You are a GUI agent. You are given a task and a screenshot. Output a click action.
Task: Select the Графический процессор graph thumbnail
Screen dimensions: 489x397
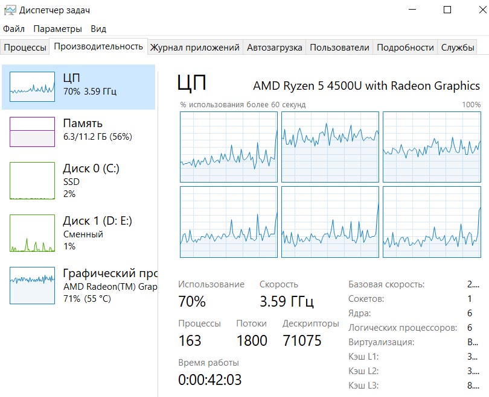[x=32, y=286]
